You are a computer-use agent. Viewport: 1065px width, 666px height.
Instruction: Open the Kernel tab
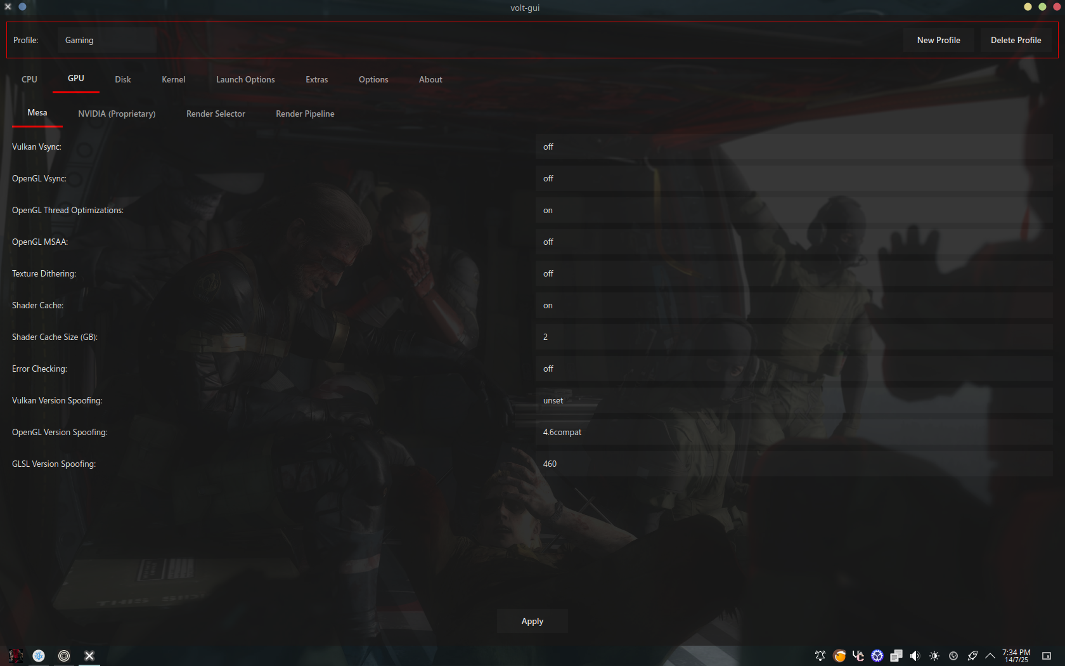174,79
